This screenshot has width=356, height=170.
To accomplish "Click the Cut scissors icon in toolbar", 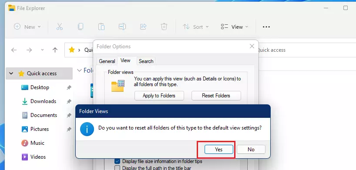I will point(60,27).
